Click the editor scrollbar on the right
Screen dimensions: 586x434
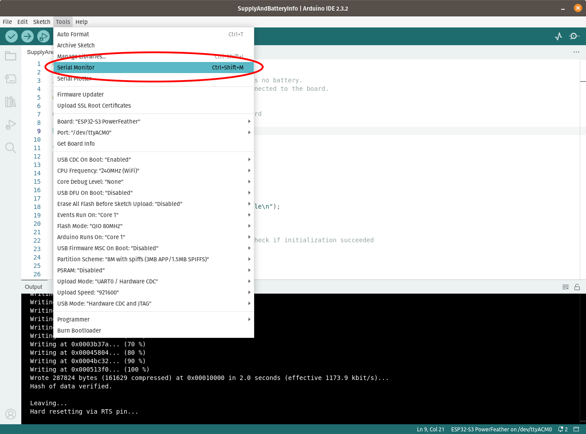click(582, 82)
